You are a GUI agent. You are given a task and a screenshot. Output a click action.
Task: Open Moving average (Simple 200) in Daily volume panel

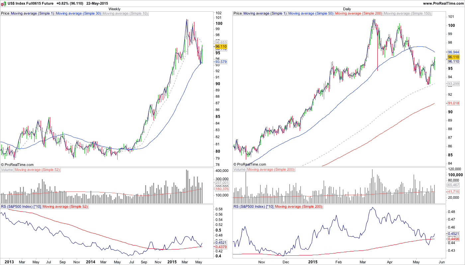coord(271,170)
